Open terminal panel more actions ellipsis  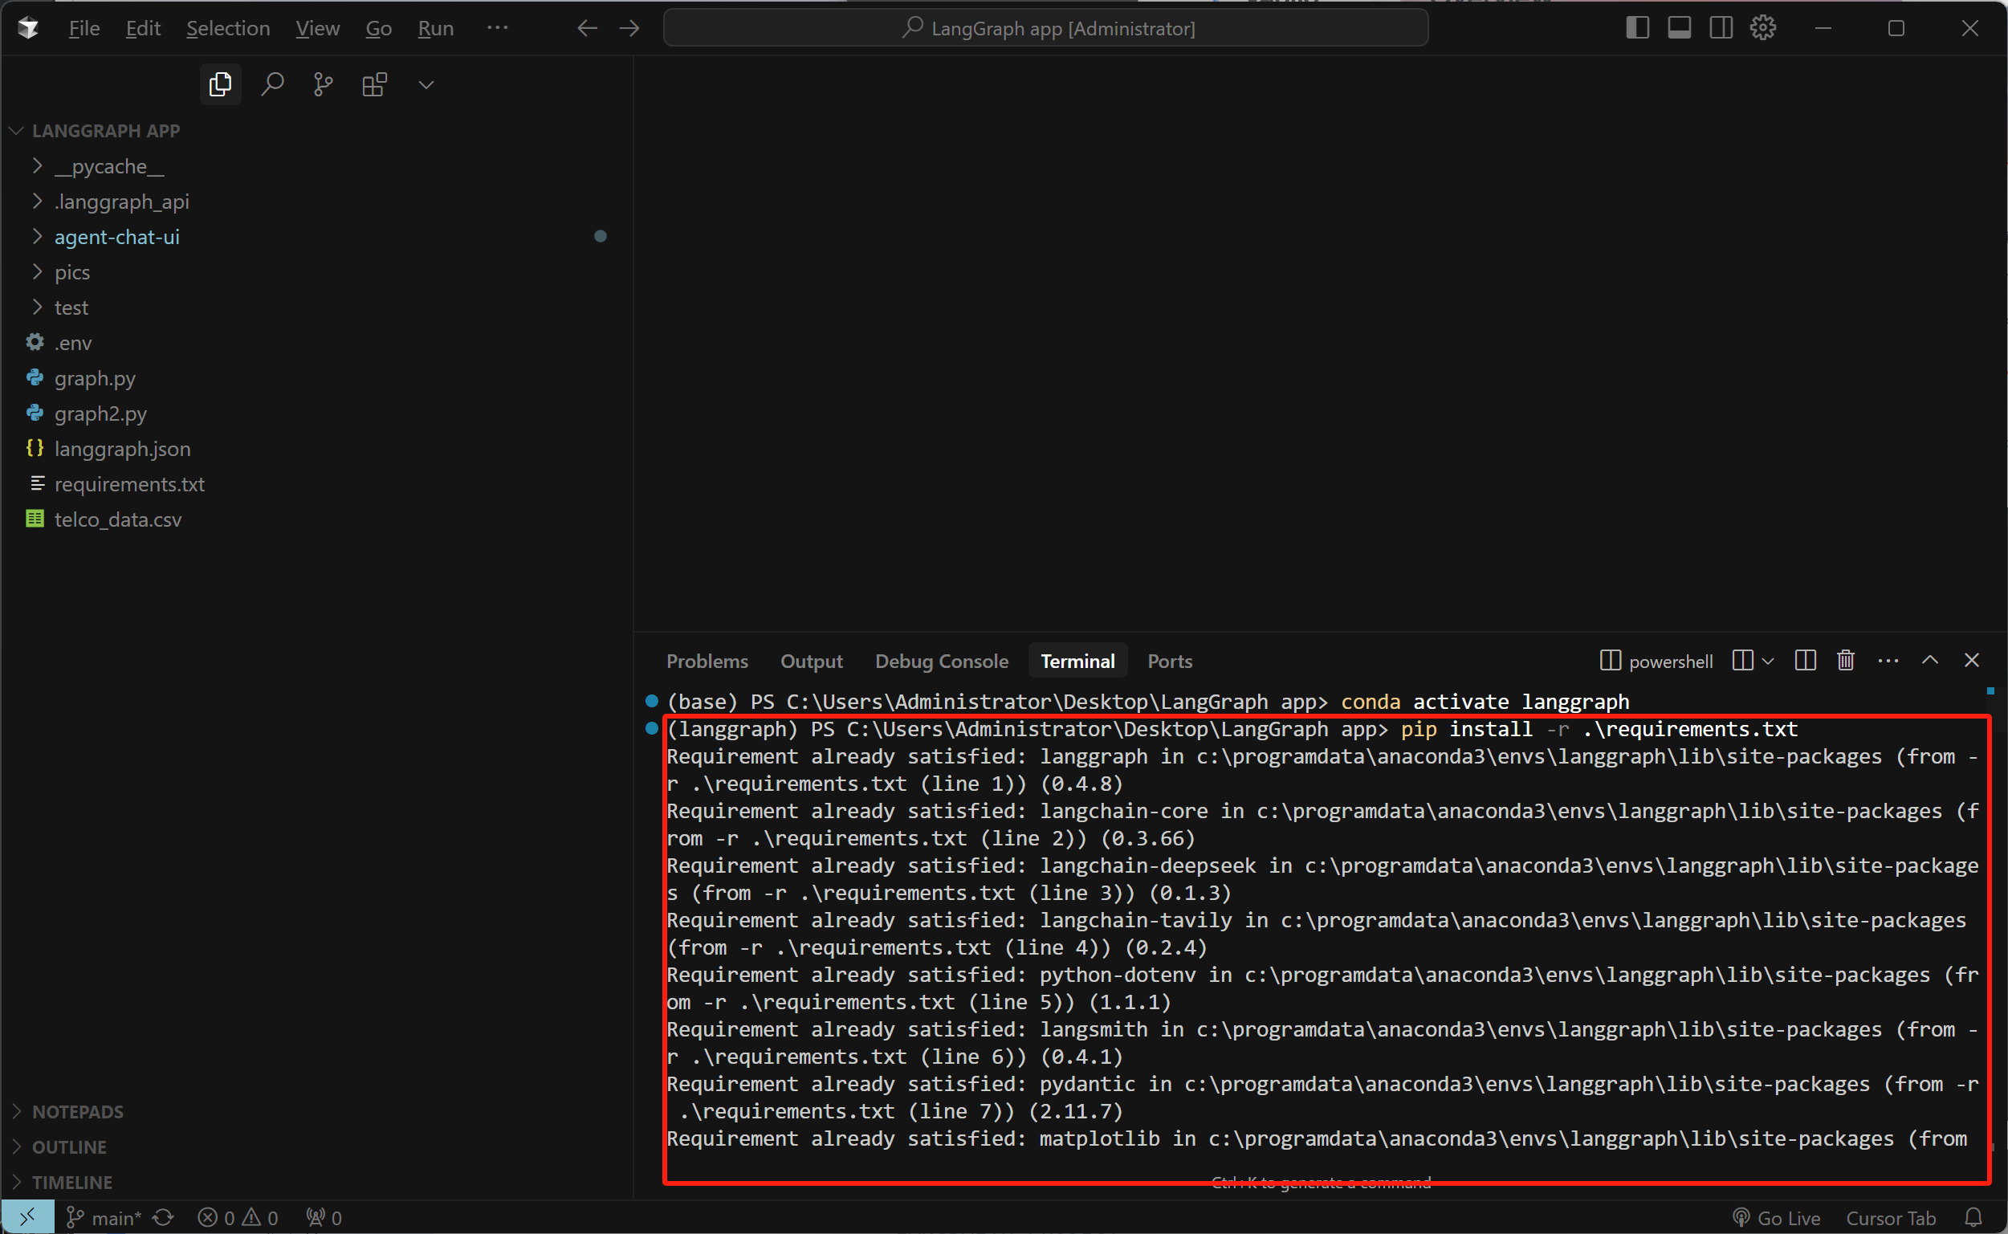click(1888, 660)
